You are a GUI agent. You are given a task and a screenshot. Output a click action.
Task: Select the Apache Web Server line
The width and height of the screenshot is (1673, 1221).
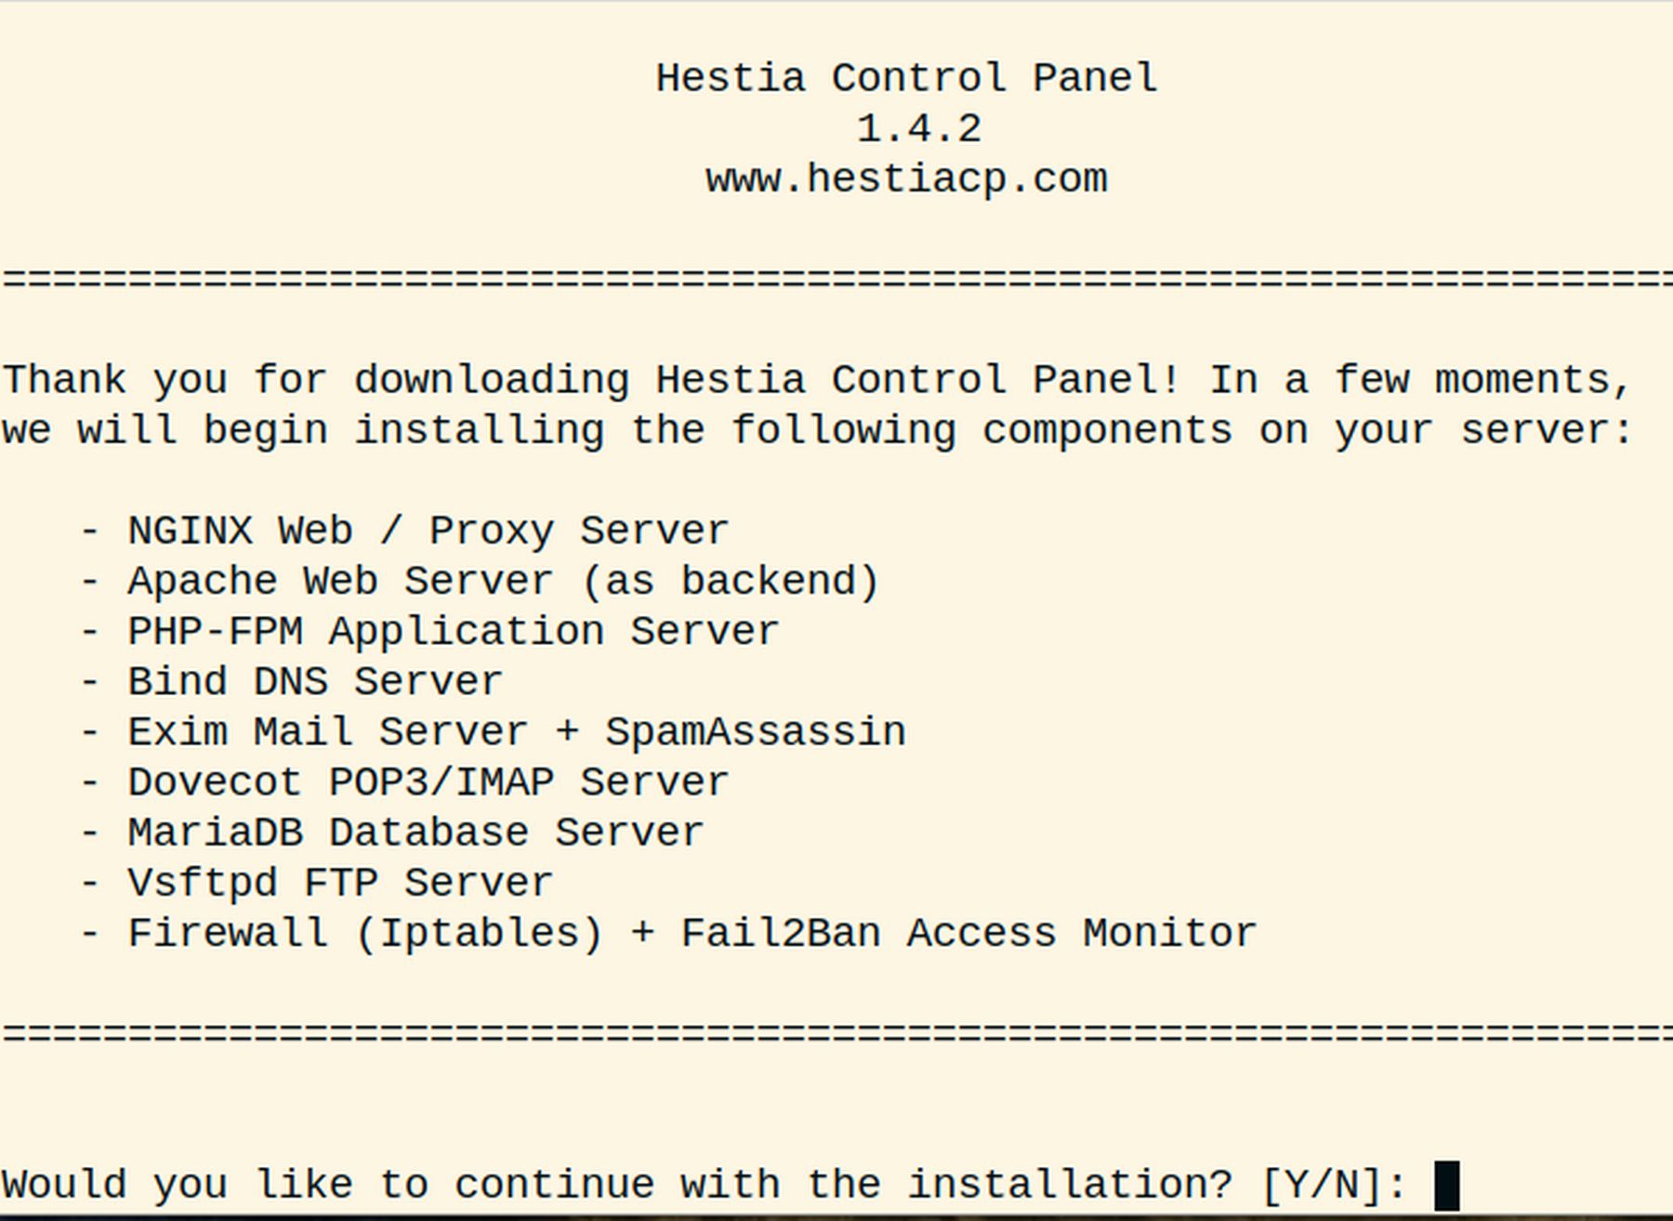pyautogui.click(x=480, y=582)
